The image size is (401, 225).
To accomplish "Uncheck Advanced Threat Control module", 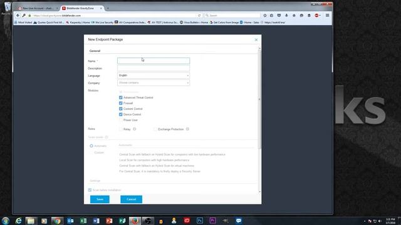I will point(121,97).
